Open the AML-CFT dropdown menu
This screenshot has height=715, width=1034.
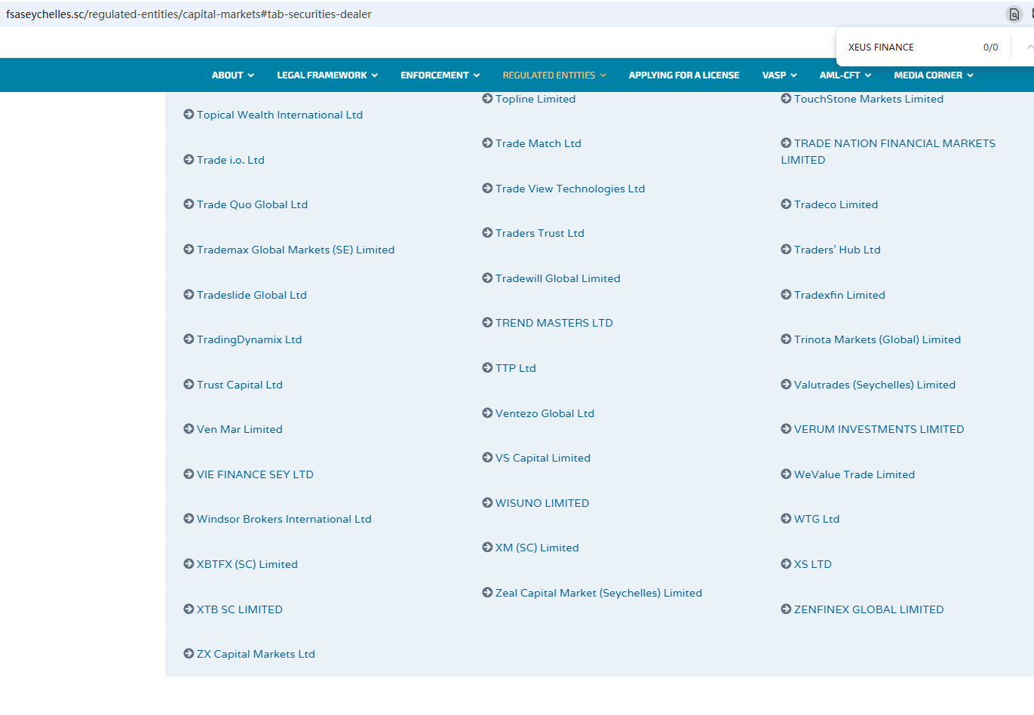[845, 75]
